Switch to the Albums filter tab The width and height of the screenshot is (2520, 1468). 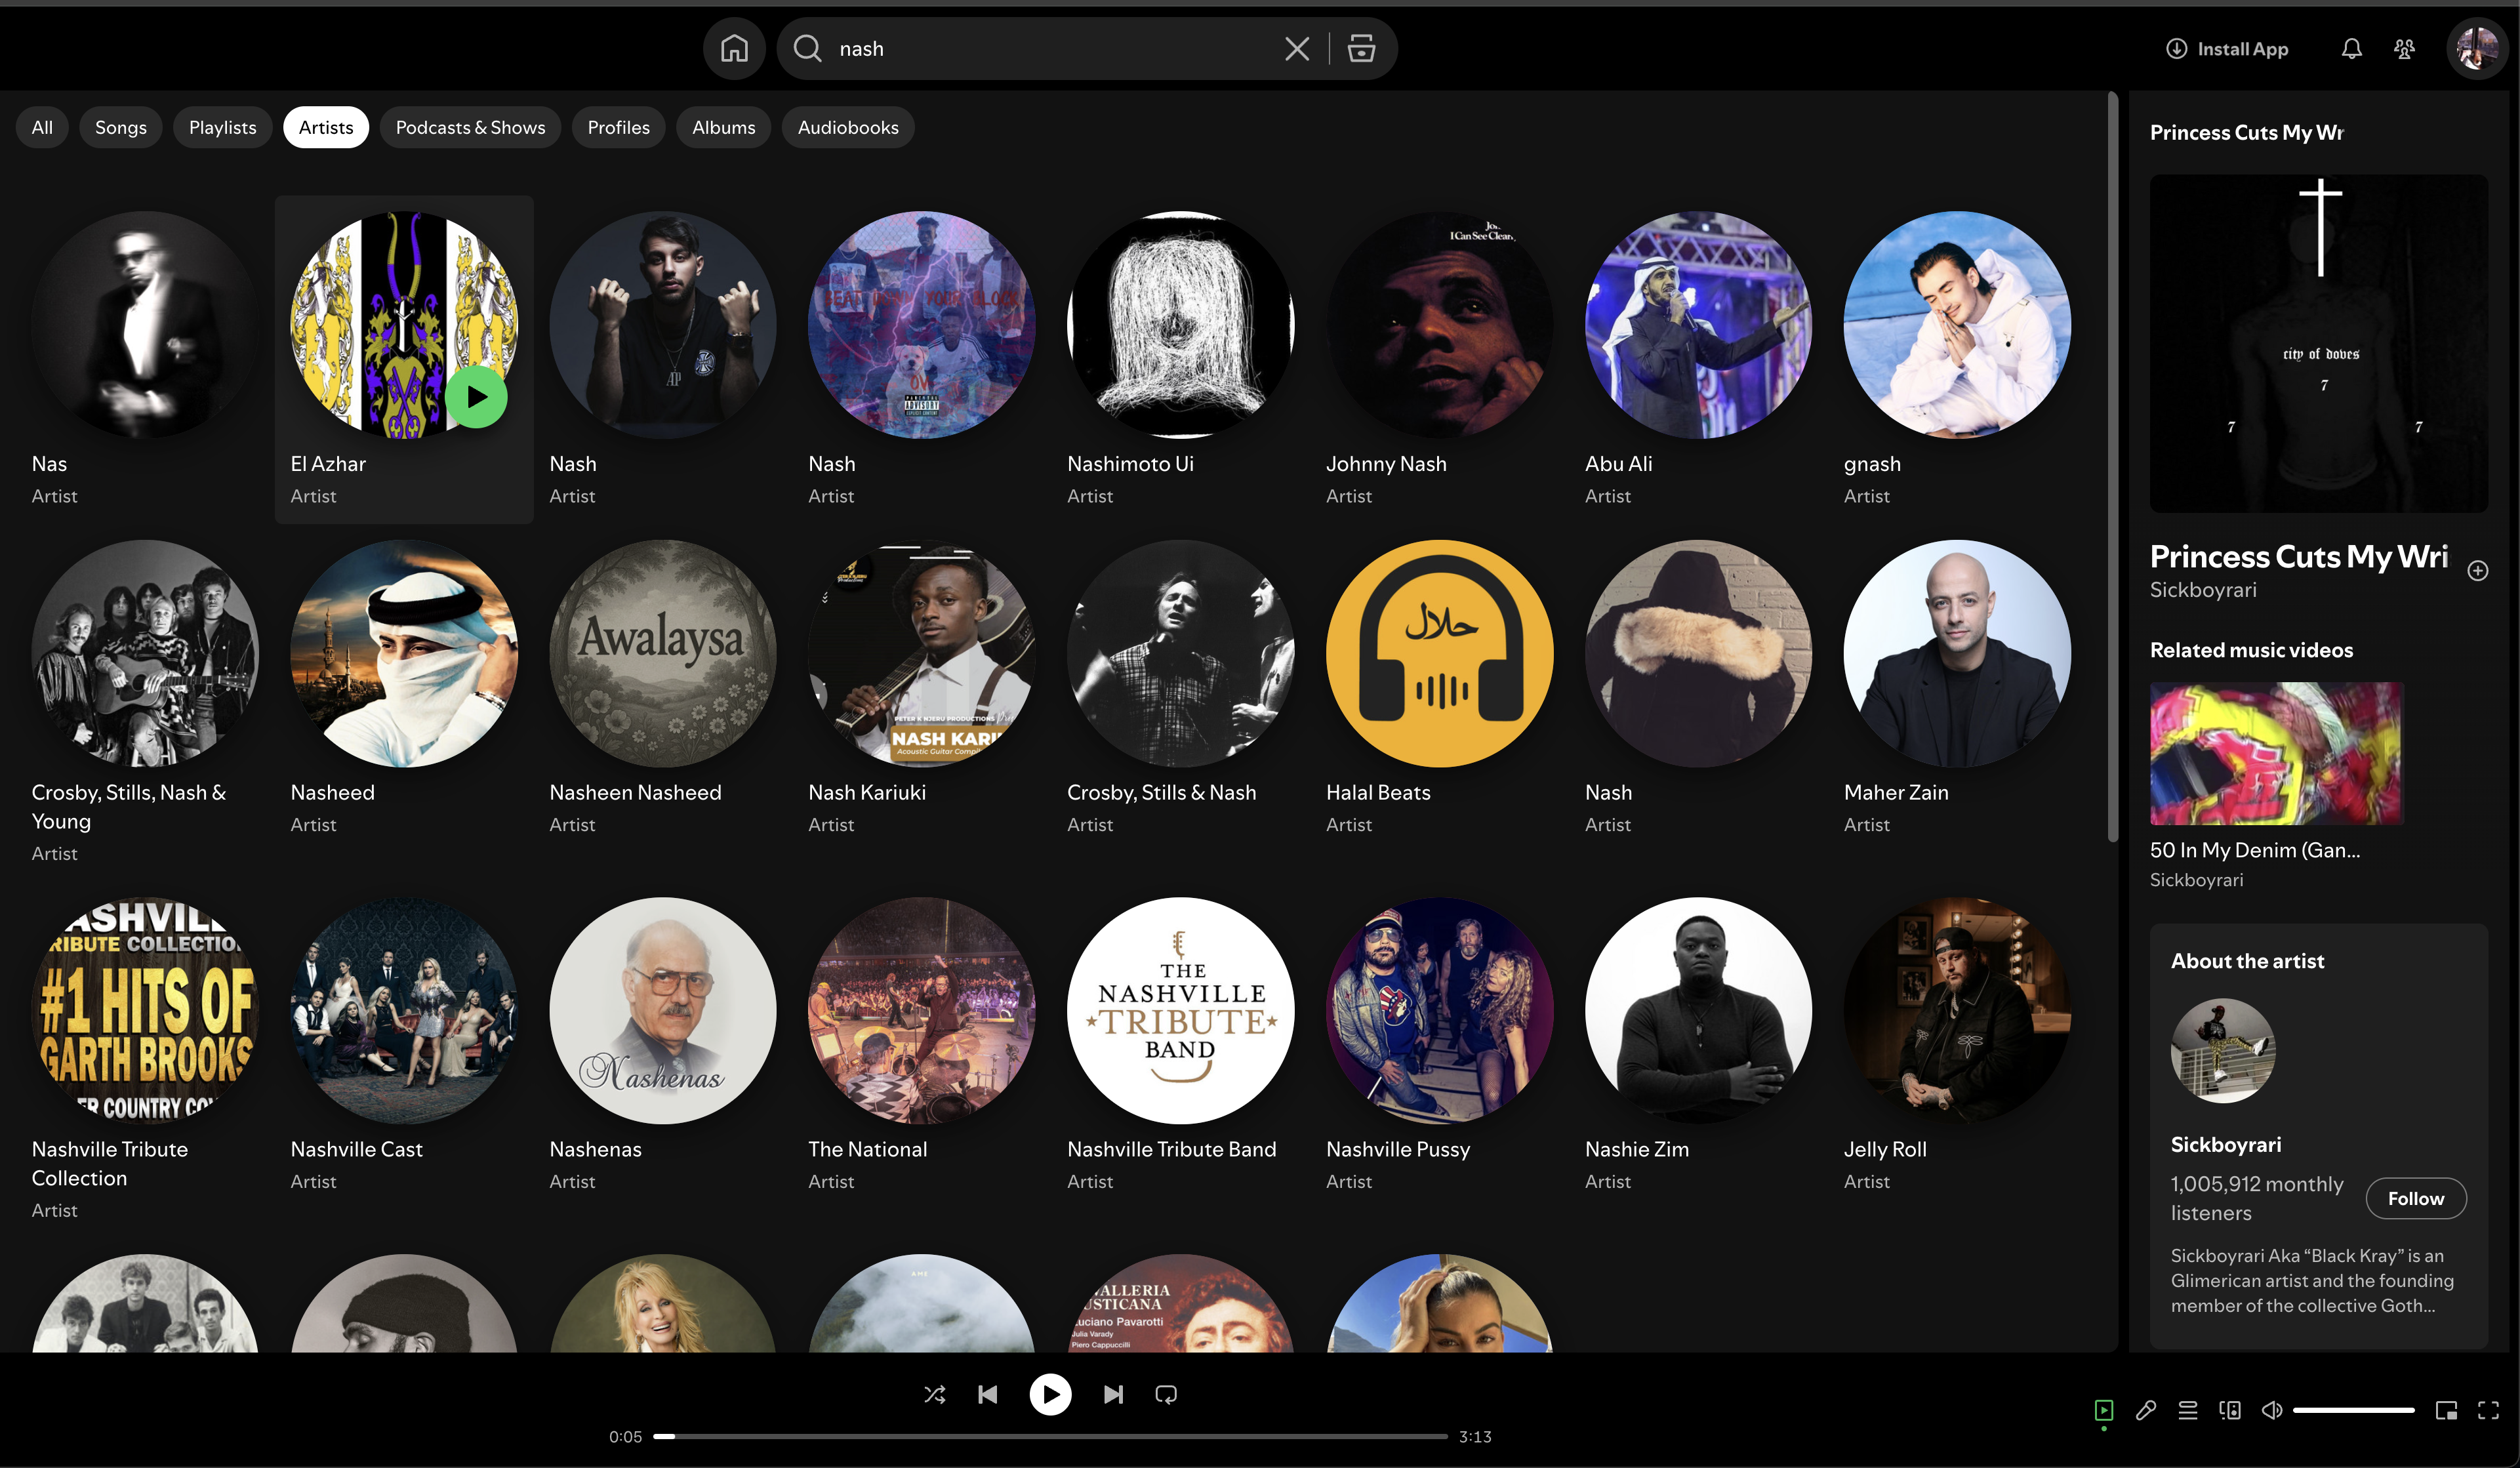723,127
